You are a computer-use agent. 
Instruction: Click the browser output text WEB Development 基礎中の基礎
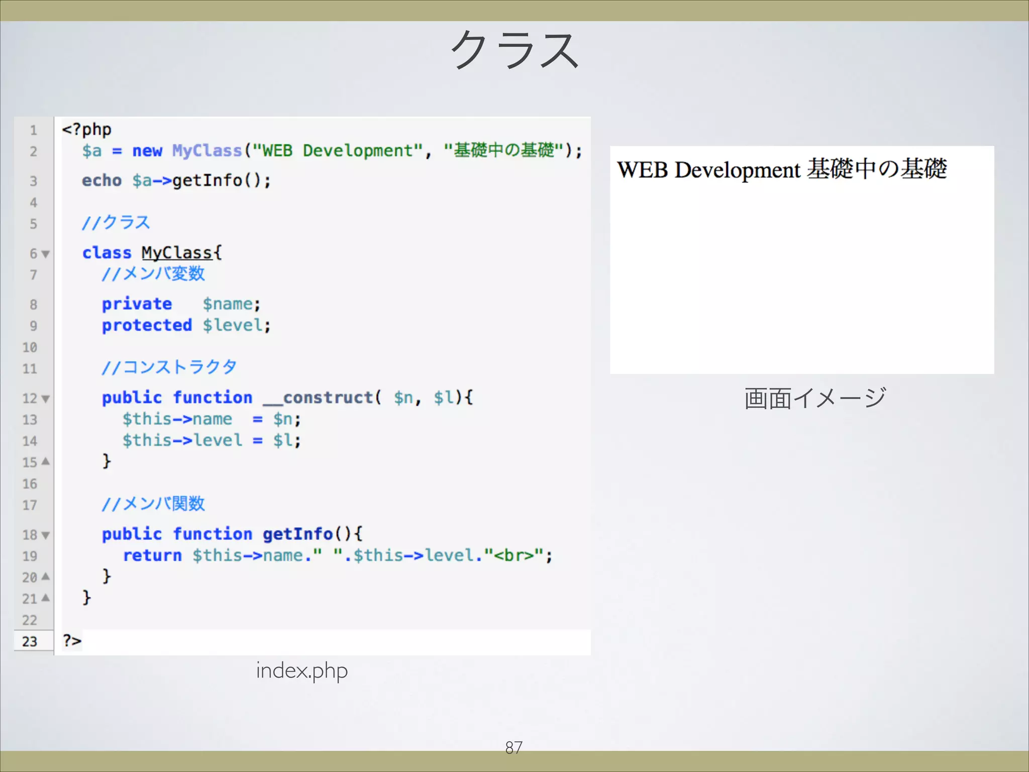pyautogui.click(x=782, y=169)
